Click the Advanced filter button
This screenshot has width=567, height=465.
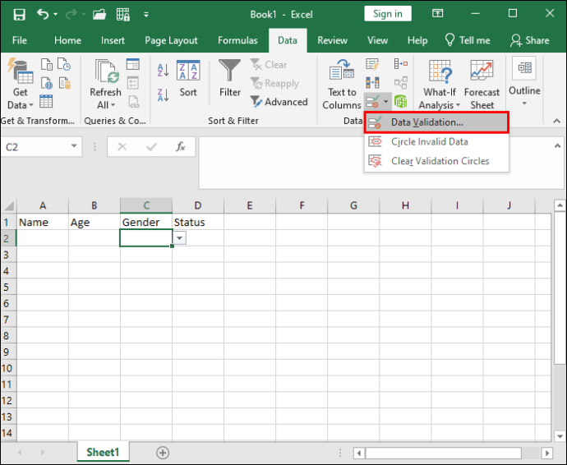click(279, 102)
